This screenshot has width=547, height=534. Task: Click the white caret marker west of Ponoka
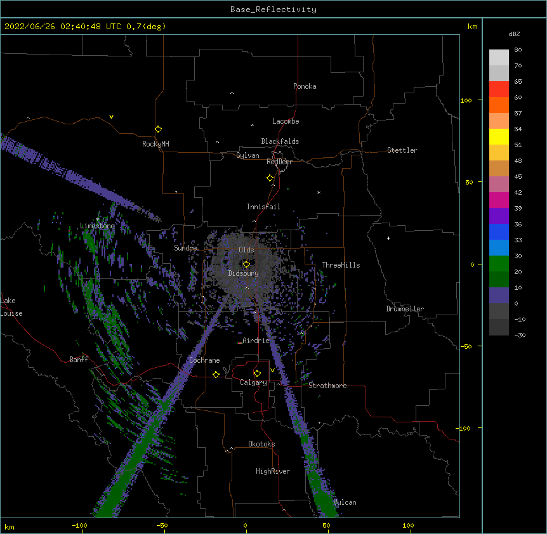point(232,93)
